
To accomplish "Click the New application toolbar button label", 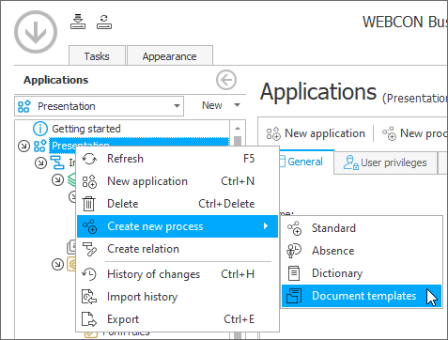I will (x=325, y=133).
